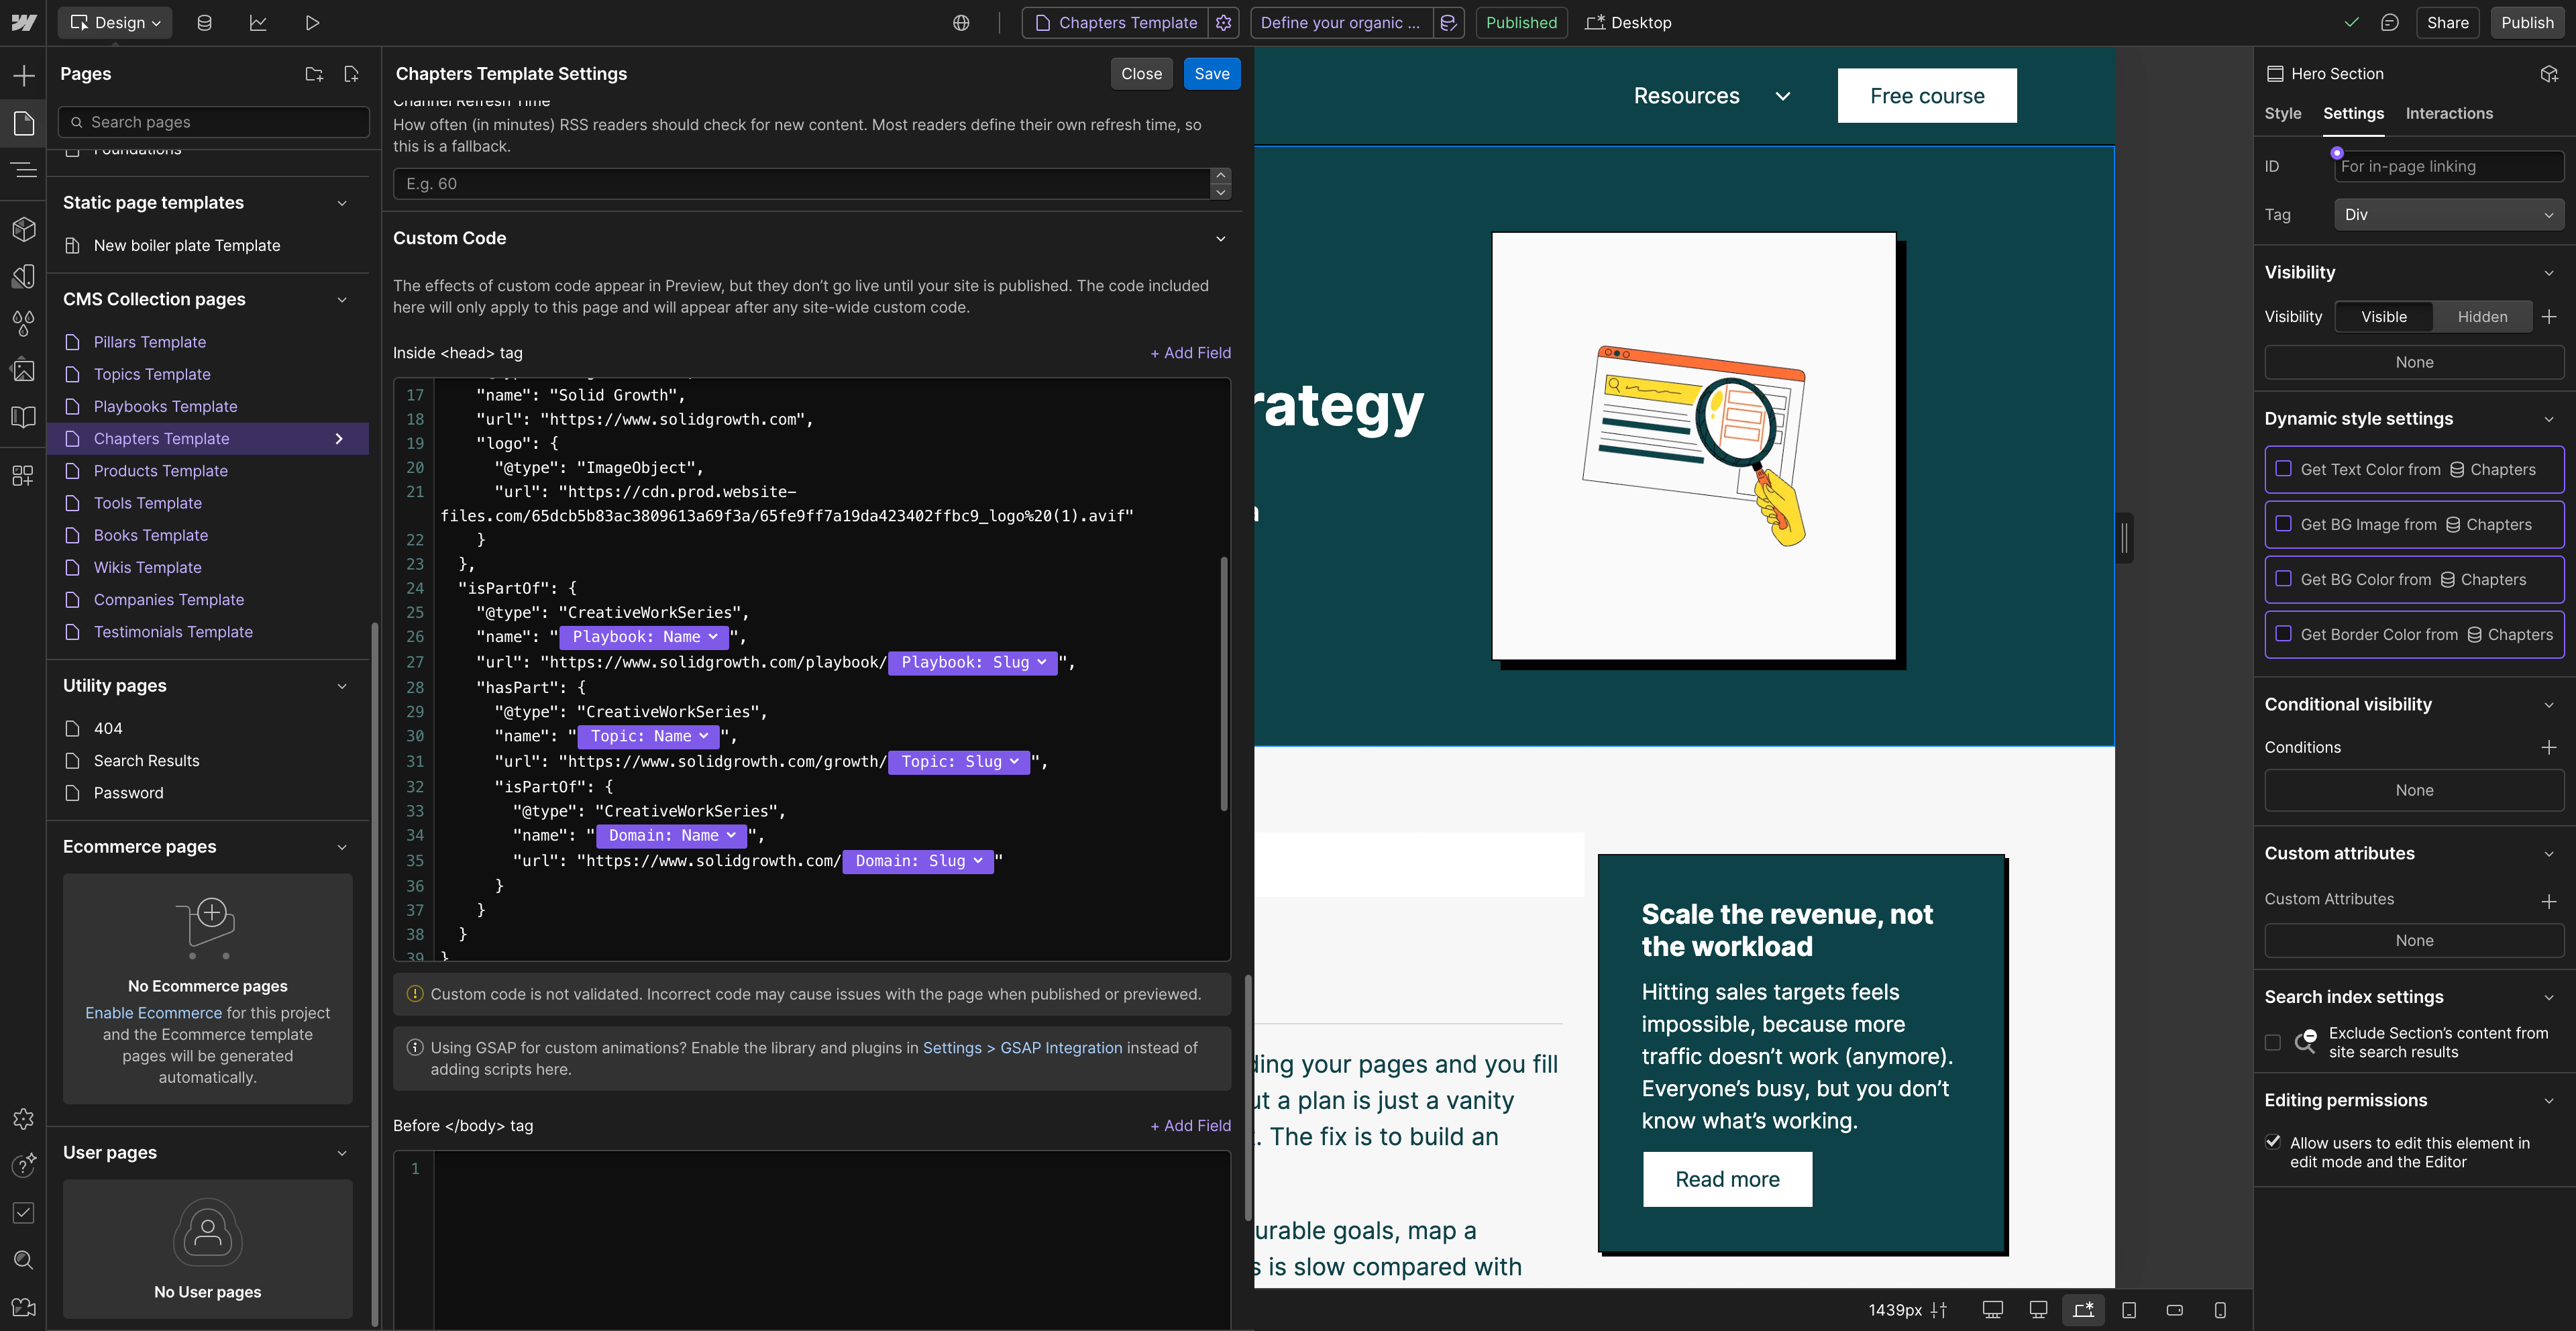This screenshot has width=2576, height=1331.
Task: Open the Tag Div dropdown
Action: click(2448, 214)
